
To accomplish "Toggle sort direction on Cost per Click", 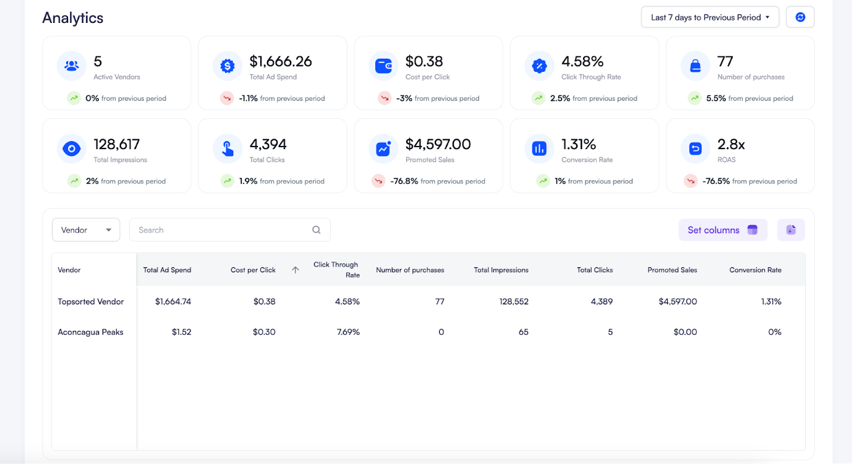I will 295,270.
